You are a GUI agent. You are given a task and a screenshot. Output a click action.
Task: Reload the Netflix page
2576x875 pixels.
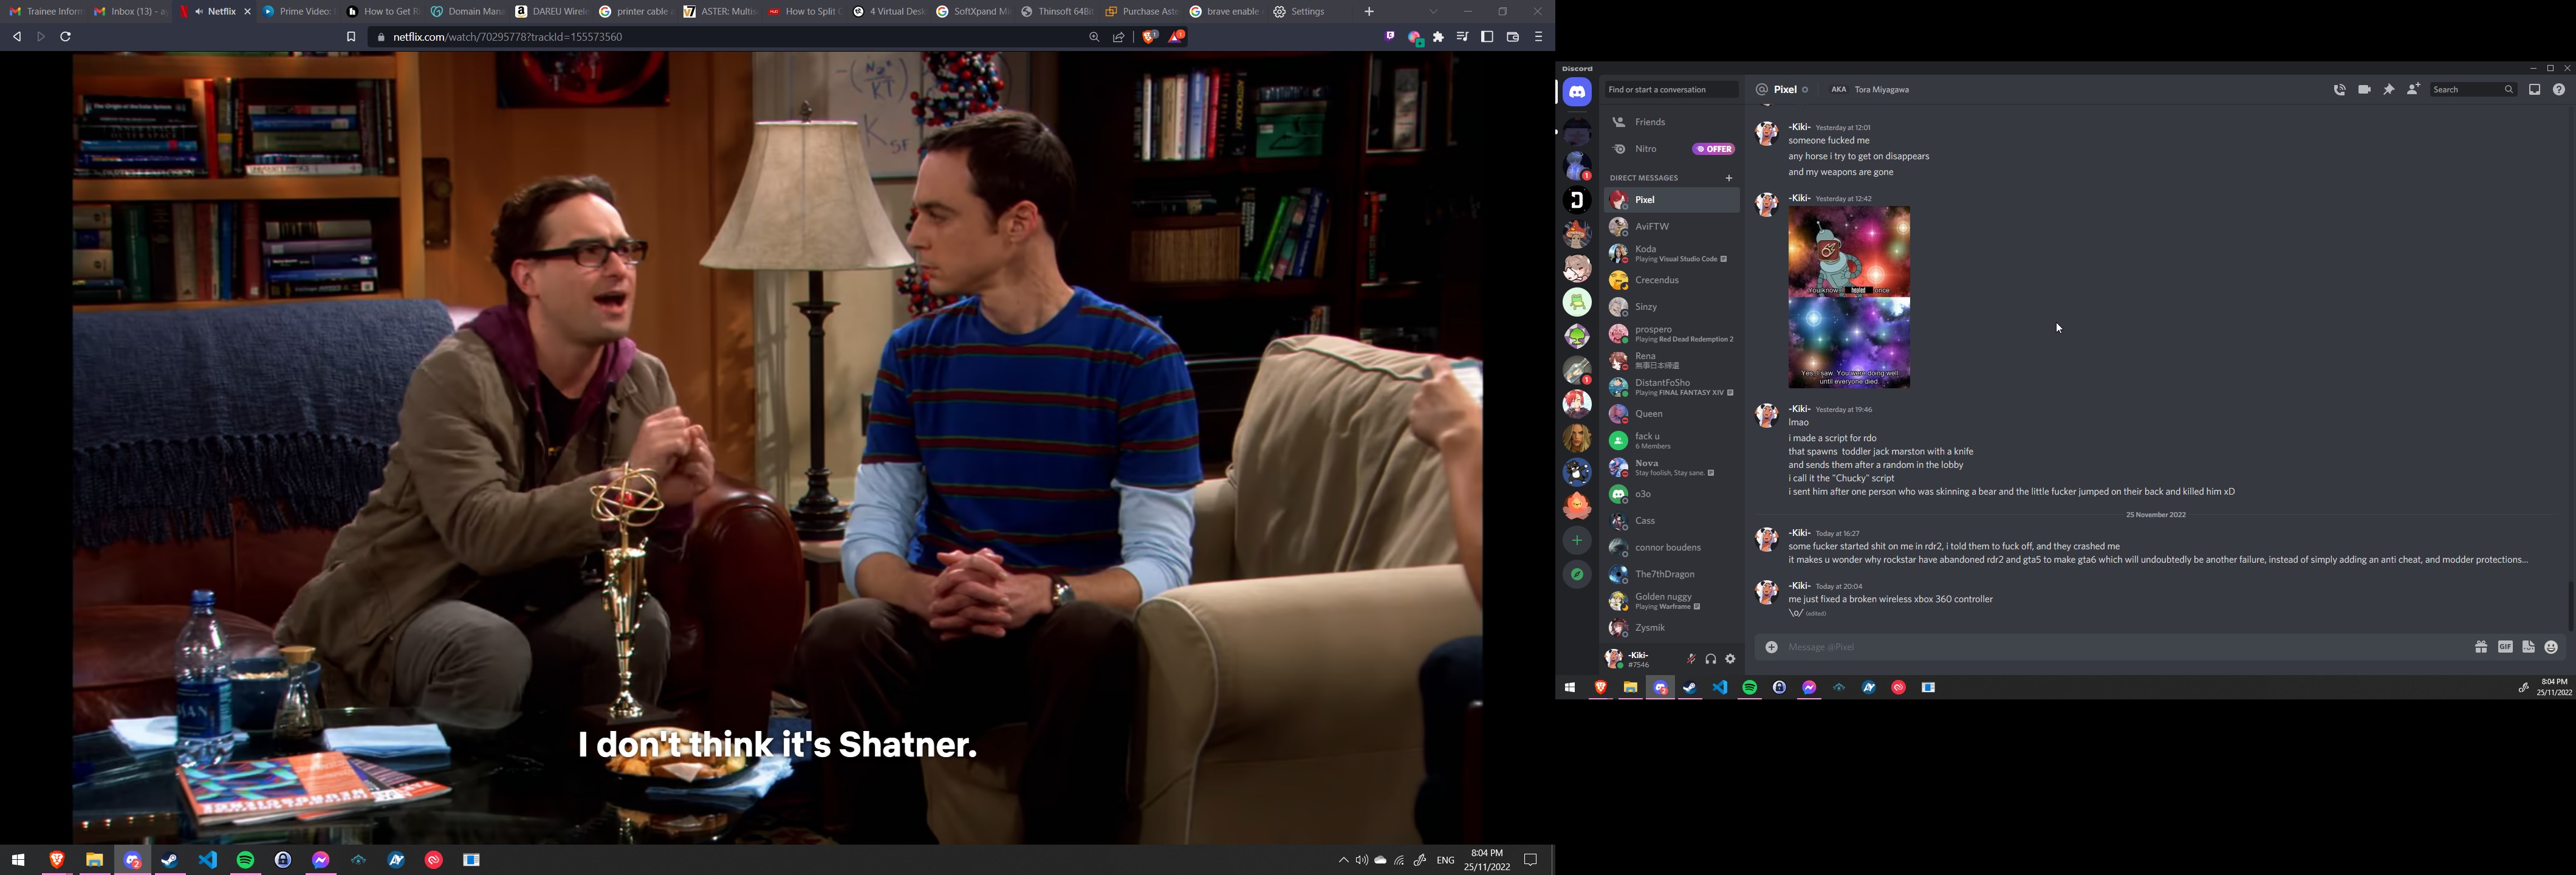click(65, 37)
